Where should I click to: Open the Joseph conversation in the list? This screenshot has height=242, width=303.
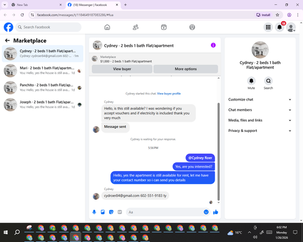pyautogui.click(x=42, y=105)
